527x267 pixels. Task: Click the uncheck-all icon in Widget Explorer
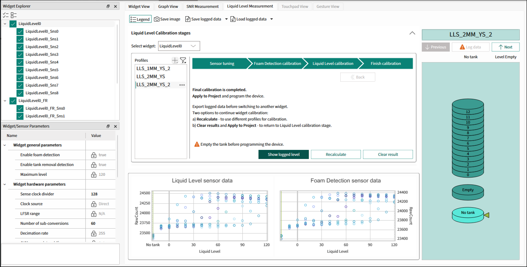(14, 15)
